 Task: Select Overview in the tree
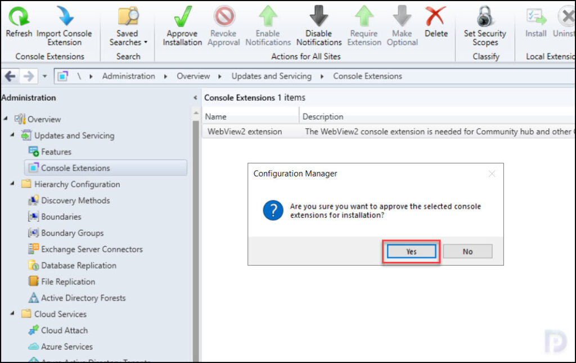pyautogui.click(x=44, y=119)
